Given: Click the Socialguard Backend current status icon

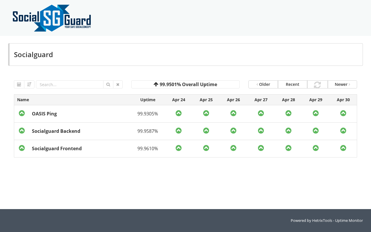Looking at the screenshot, I should (22, 130).
